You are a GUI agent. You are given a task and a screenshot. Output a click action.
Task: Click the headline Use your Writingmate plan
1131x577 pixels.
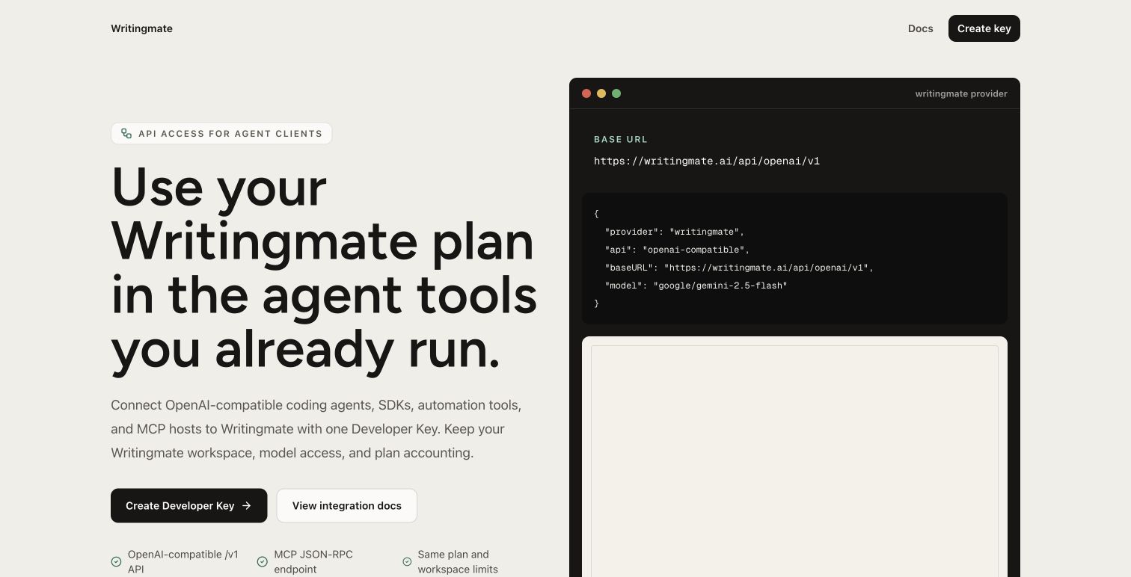click(324, 268)
